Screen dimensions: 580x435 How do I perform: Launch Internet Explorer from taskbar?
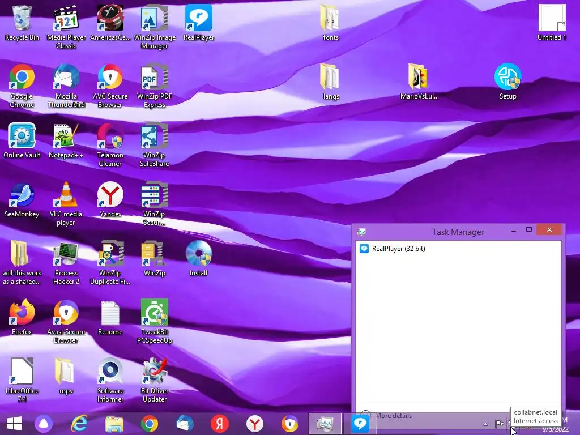pos(79,424)
